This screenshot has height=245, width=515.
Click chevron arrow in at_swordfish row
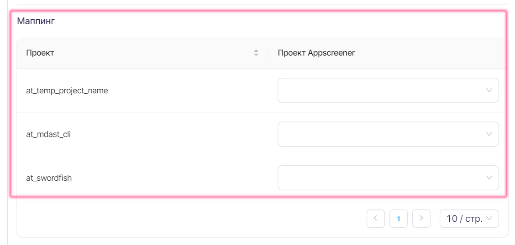(489, 178)
